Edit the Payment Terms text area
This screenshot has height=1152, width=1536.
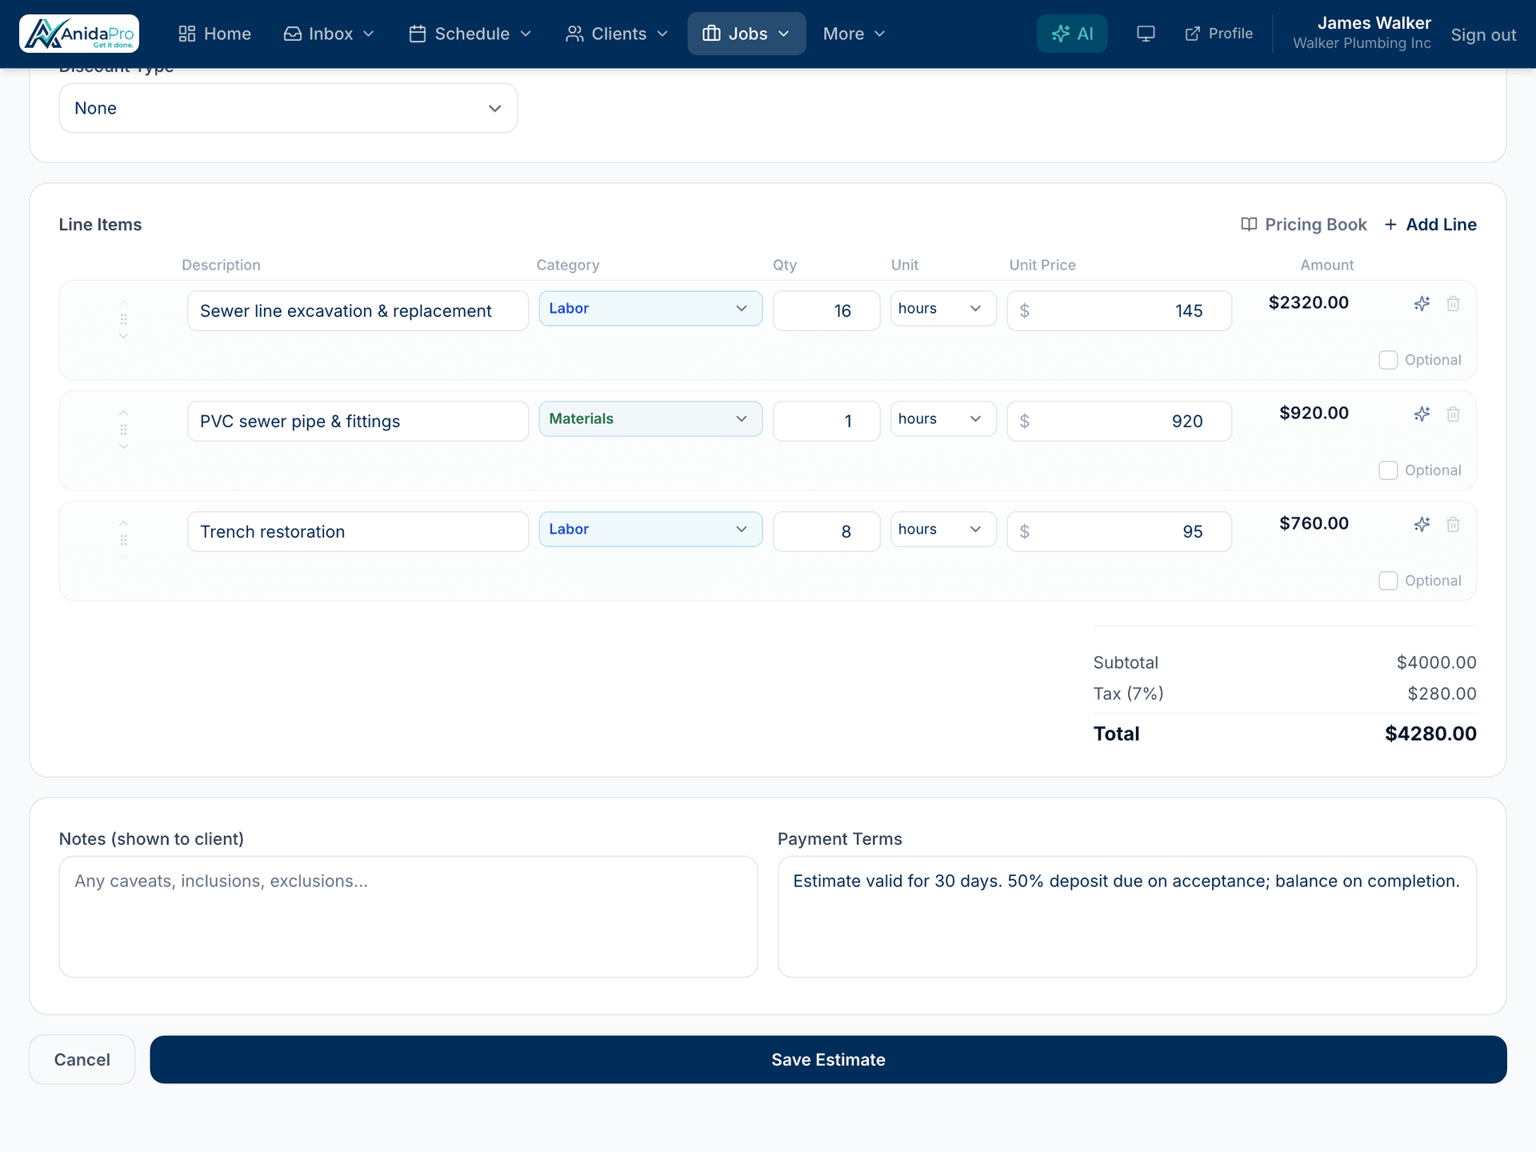click(x=1127, y=917)
